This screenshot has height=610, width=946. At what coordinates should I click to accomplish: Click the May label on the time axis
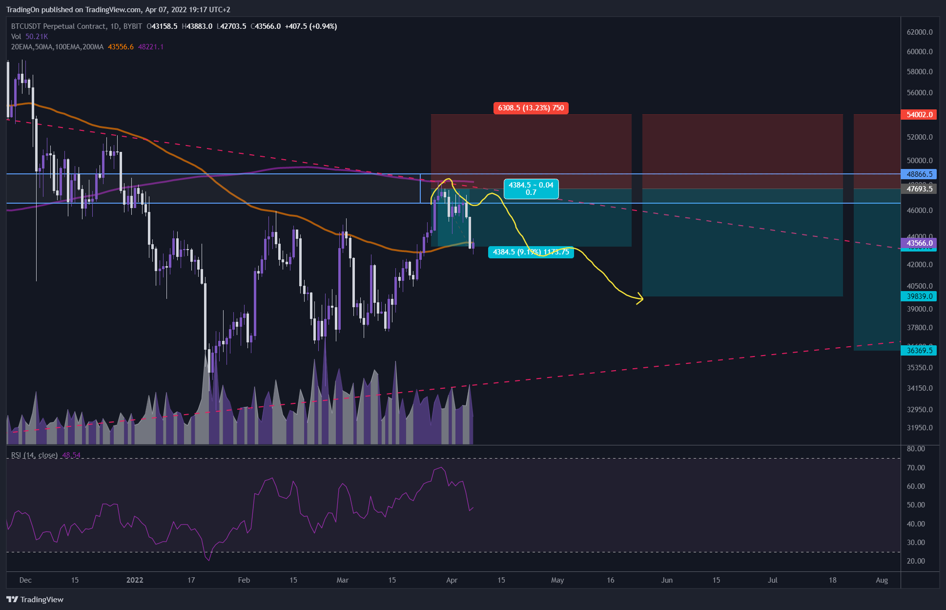557,580
